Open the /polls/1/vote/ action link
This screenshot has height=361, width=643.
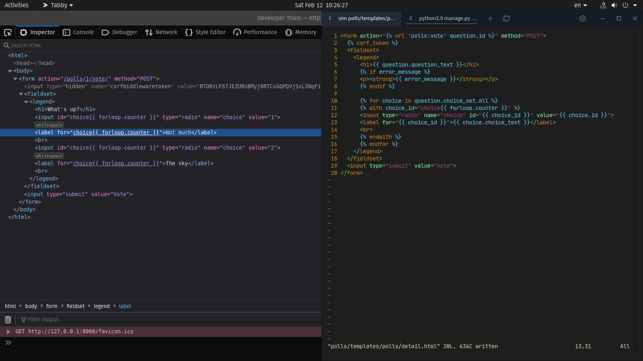(86, 79)
